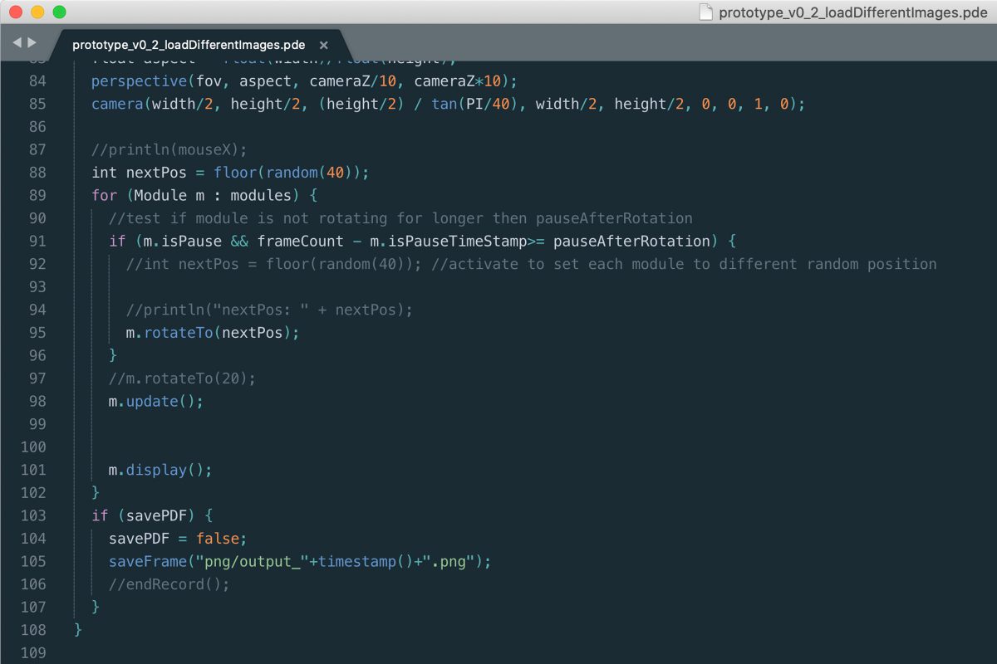Minimize window with the yellow button
This screenshot has width=997, height=664.
(x=37, y=12)
